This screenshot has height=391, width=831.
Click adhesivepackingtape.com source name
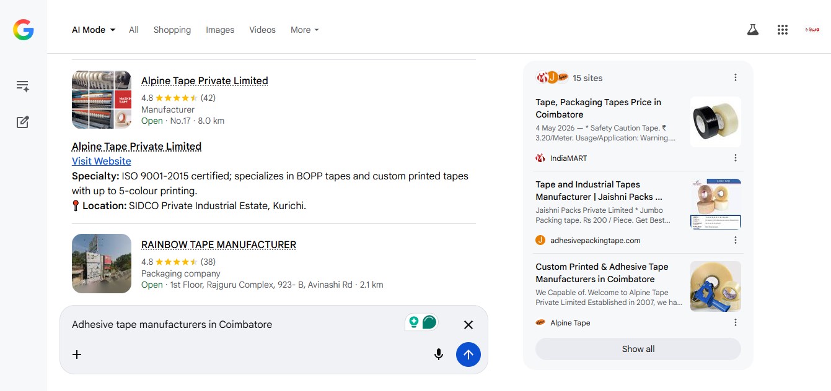tap(596, 241)
